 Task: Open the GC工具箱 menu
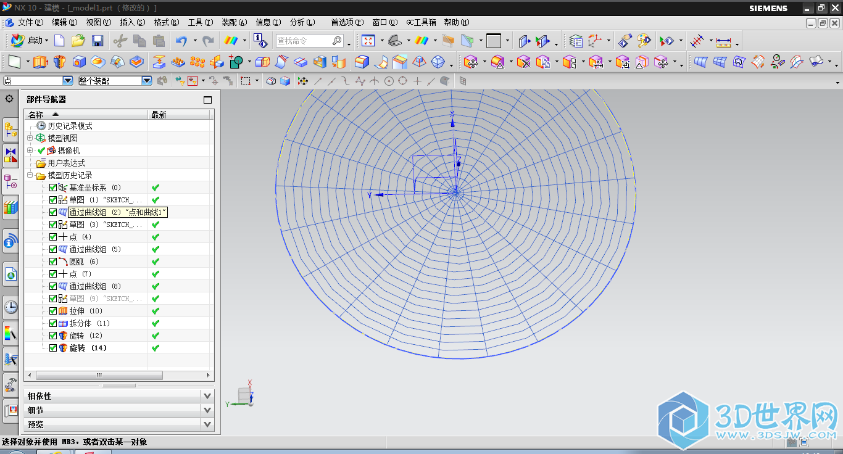point(421,22)
